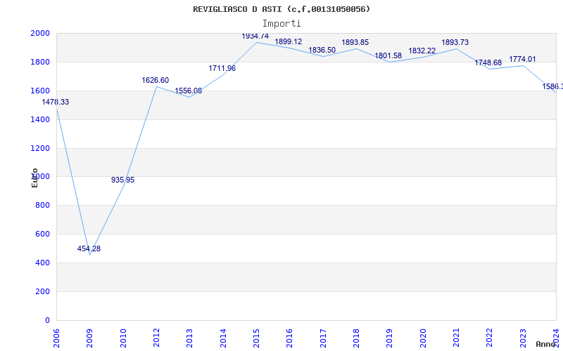Click data label 1478.33
563x351 pixels.
(56, 102)
